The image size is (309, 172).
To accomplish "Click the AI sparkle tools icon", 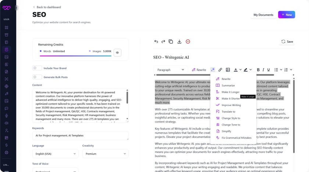I will point(213,70).
